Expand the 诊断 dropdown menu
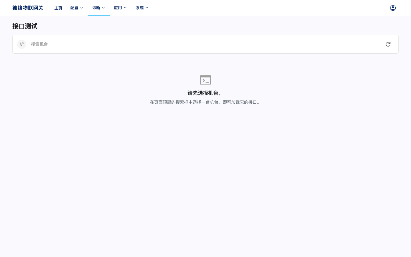 point(99,8)
